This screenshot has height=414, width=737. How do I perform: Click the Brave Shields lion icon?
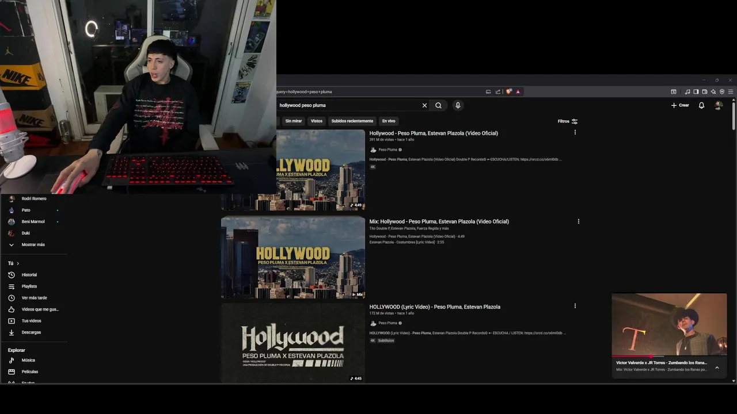pyautogui.click(x=509, y=91)
